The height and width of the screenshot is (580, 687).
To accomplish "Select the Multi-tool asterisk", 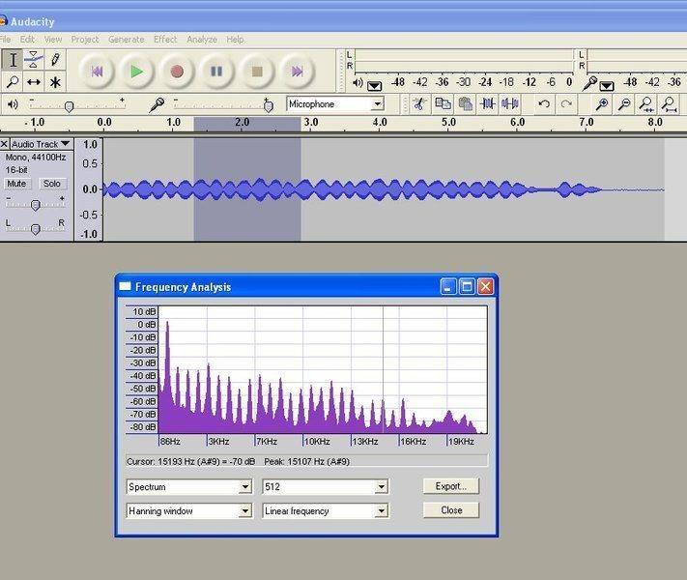I will 55,81.
